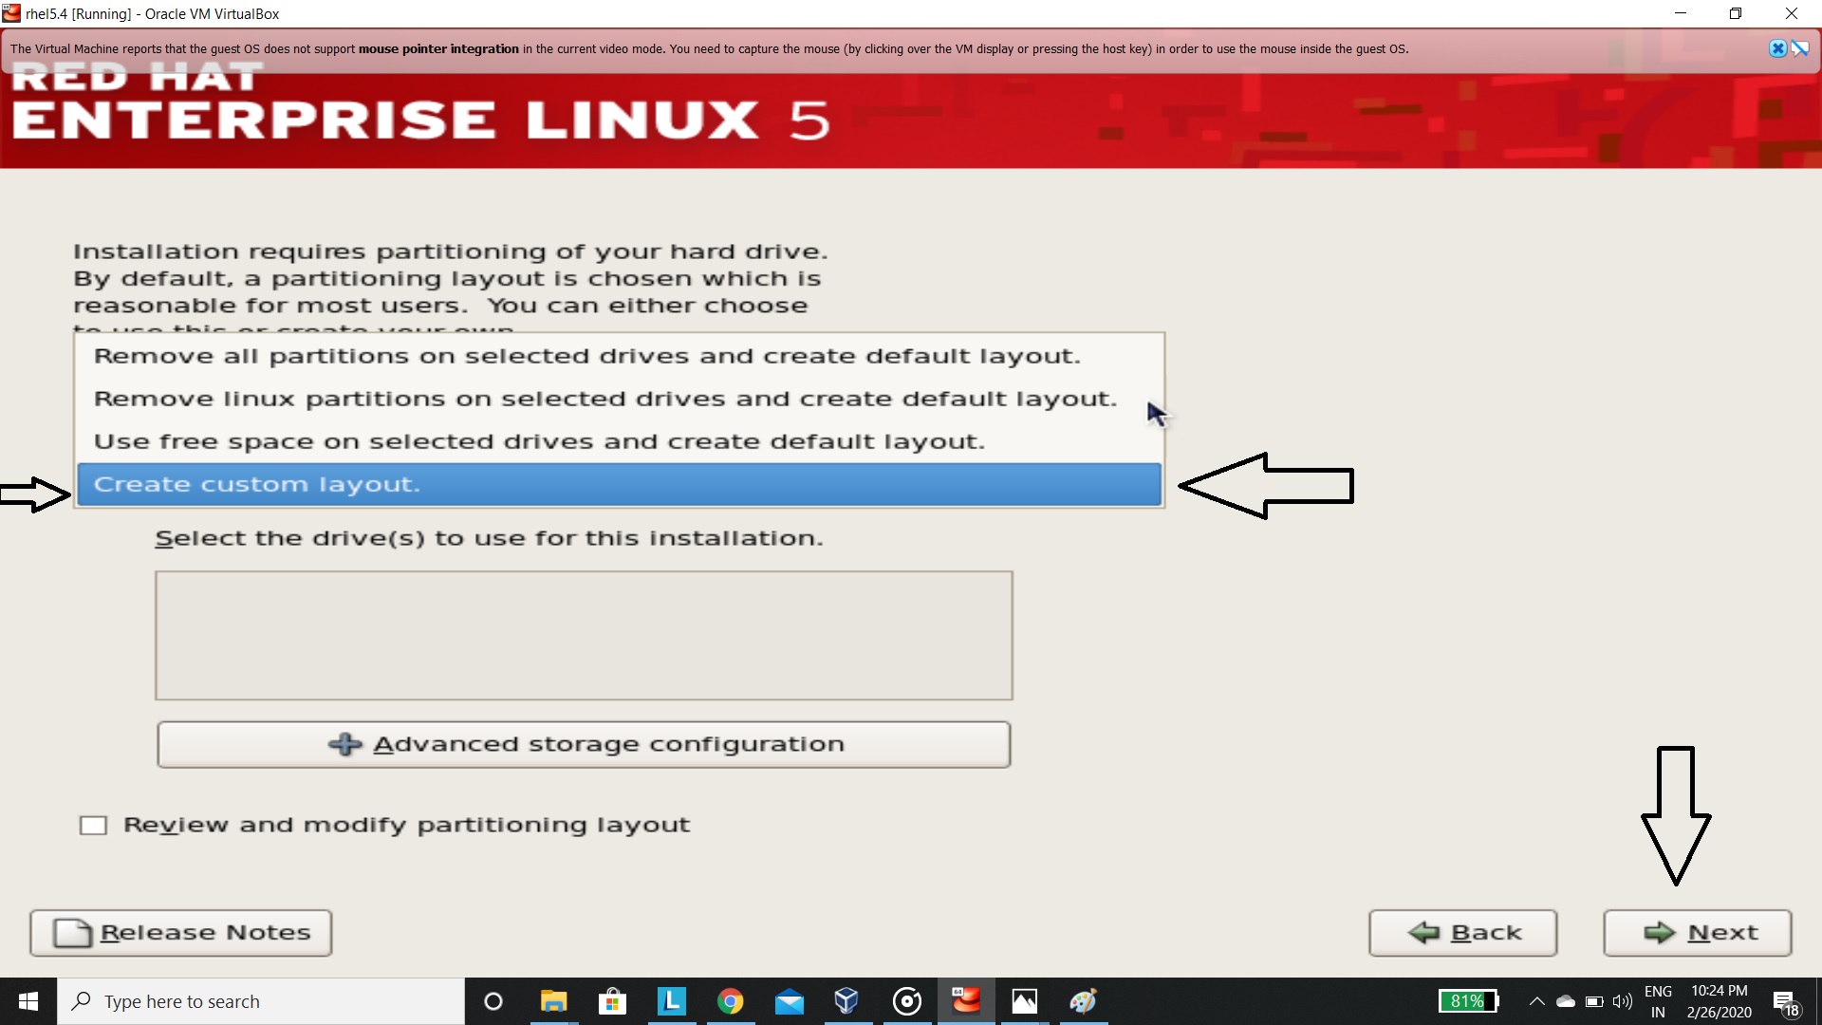The image size is (1822, 1025).
Task: Pick 'Use free space on selected drives' option
Action: click(x=539, y=441)
